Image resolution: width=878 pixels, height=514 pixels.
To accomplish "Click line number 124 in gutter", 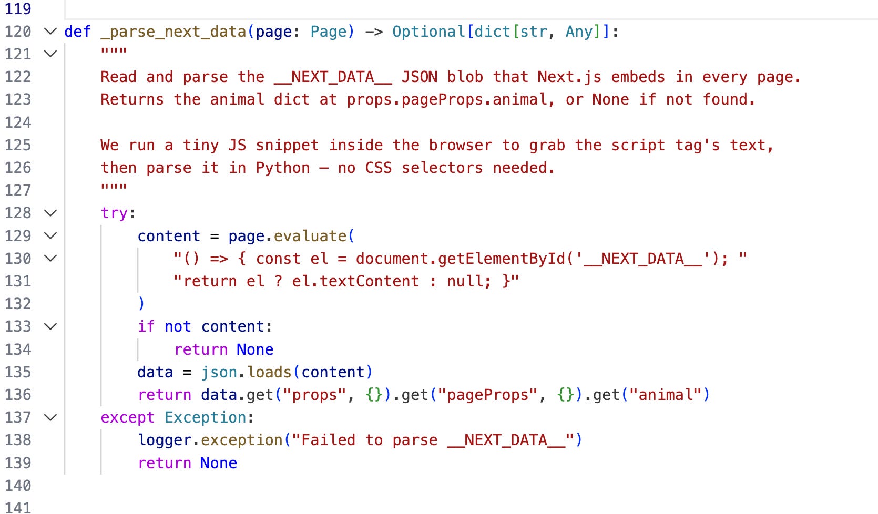I will pos(18,122).
